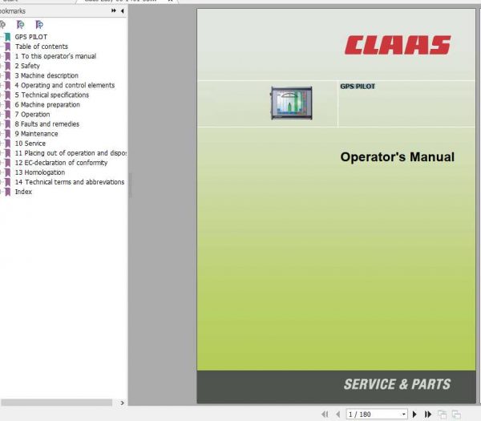Screen dimensions: 481x421
Task: Click SERVICE & PARTS footer text
Action: point(398,384)
